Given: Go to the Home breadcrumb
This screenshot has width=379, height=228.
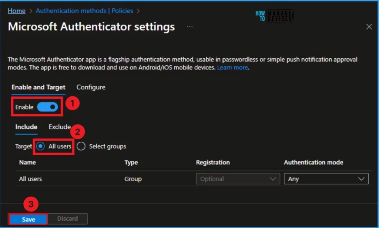Looking at the screenshot, I should 16,11.
